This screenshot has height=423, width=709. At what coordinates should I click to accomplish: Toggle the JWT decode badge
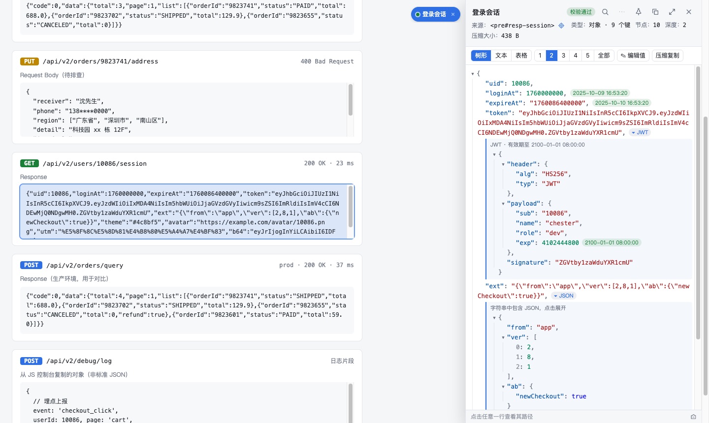(640, 132)
